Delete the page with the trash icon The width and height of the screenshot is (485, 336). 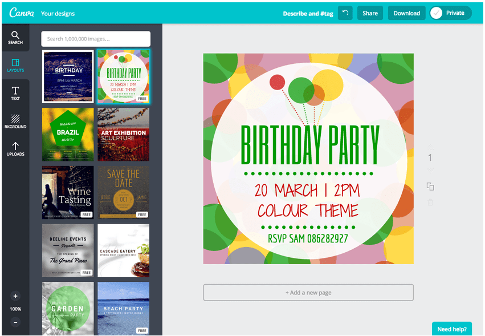pyautogui.click(x=430, y=202)
